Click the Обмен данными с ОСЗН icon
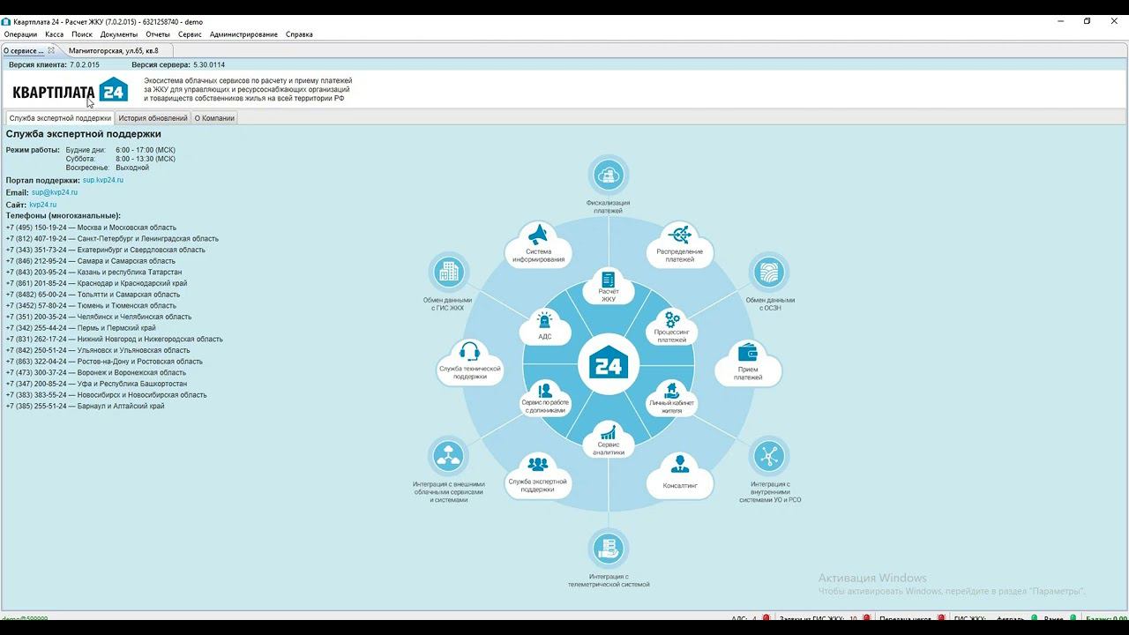The width and height of the screenshot is (1129, 635). point(768,272)
